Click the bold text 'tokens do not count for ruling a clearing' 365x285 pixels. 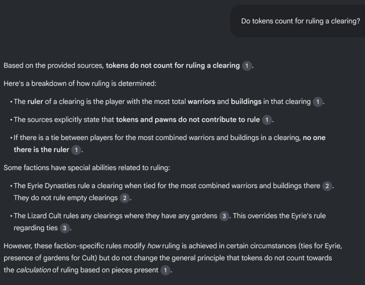click(173, 66)
